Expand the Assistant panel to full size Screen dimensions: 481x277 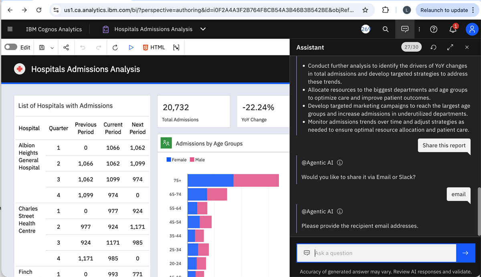click(x=450, y=47)
